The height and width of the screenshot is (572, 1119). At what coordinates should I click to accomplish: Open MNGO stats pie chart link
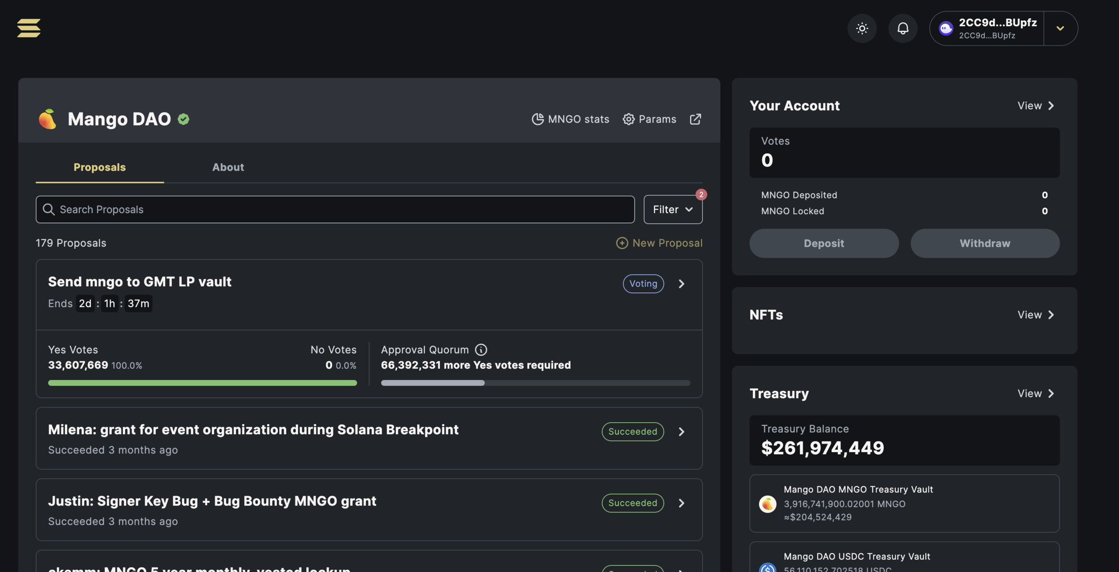(x=570, y=119)
